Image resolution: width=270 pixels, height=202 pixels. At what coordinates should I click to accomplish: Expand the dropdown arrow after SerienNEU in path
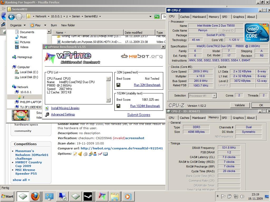click(x=100, y=17)
